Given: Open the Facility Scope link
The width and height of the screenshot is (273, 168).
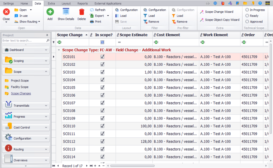Looking at the screenshot, I should tap(19, 87).
